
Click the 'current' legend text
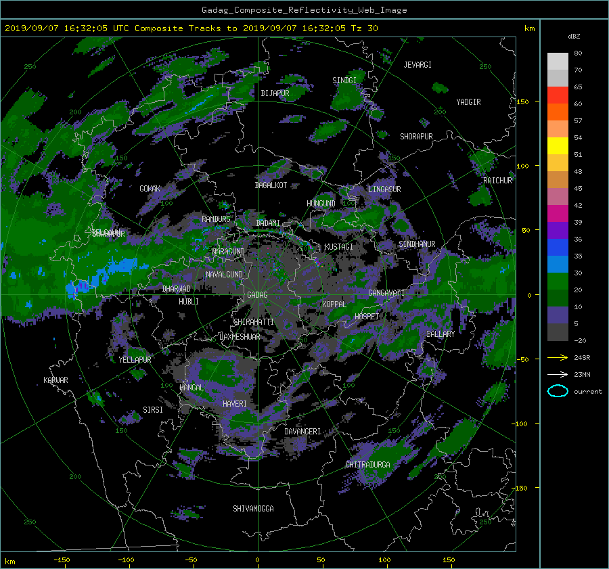588,392
